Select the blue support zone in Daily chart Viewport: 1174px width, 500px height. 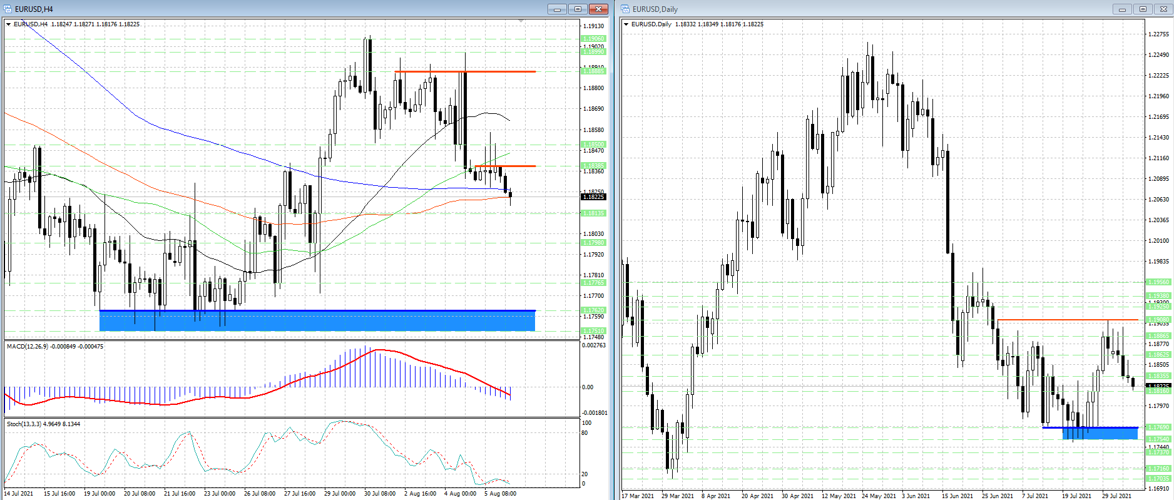pos(1100,433)
